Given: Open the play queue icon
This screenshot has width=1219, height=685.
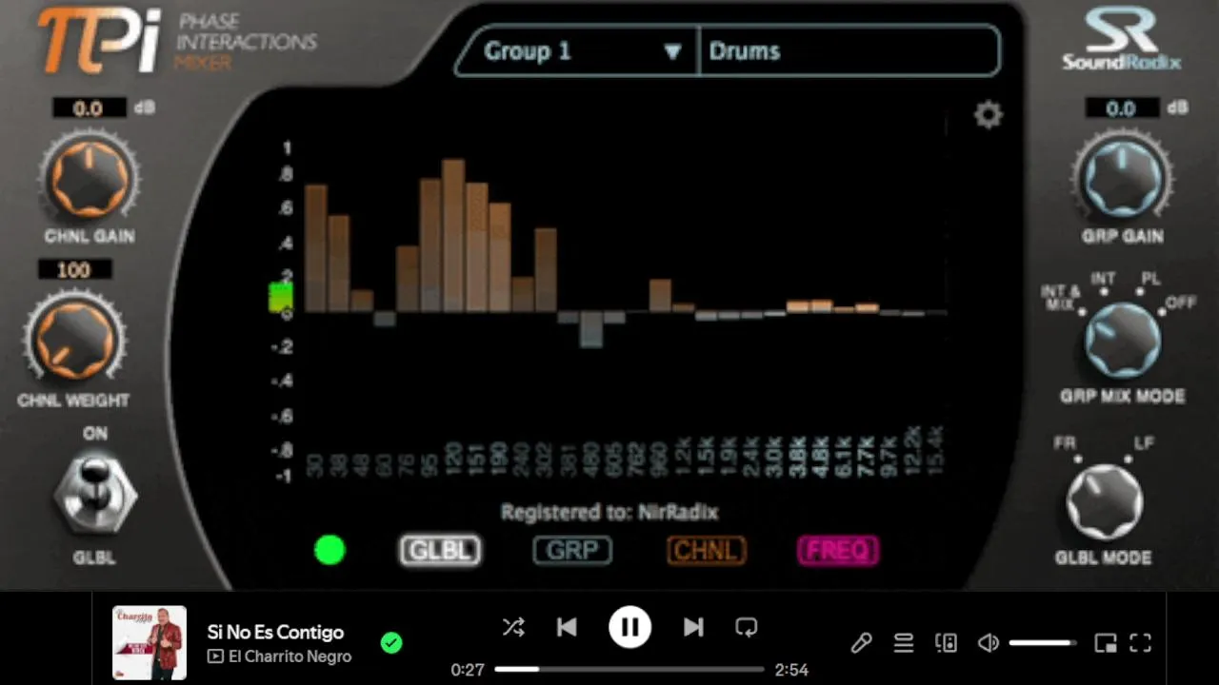Looking at the screenshot, I should click(904, 643).
